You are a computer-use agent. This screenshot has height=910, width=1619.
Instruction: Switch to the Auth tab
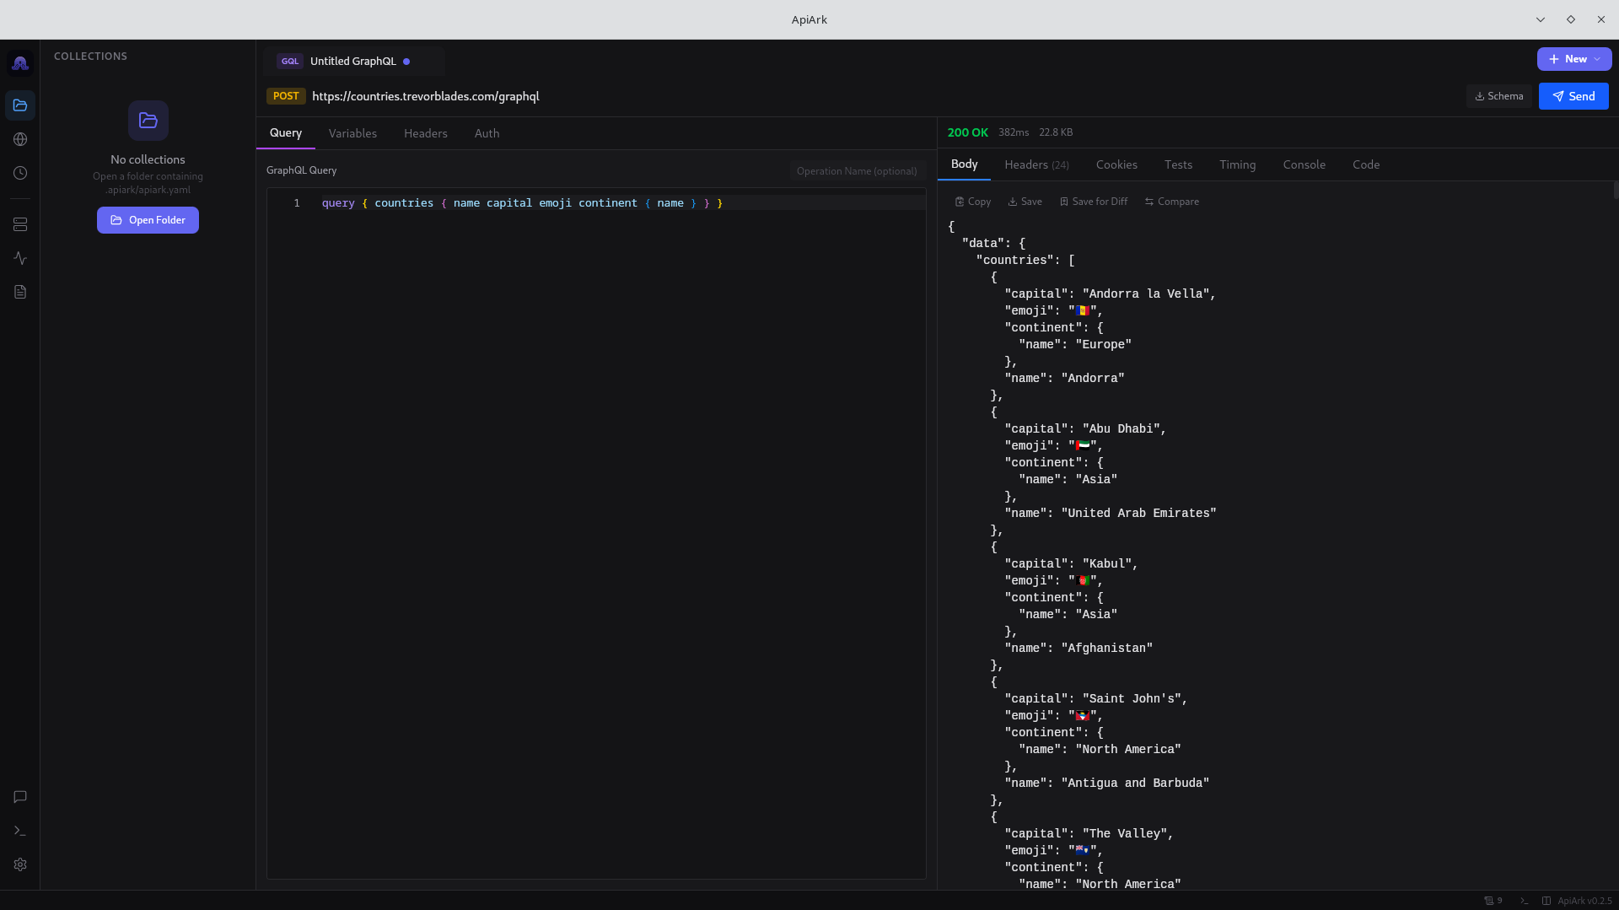click(x=487, y=133)
